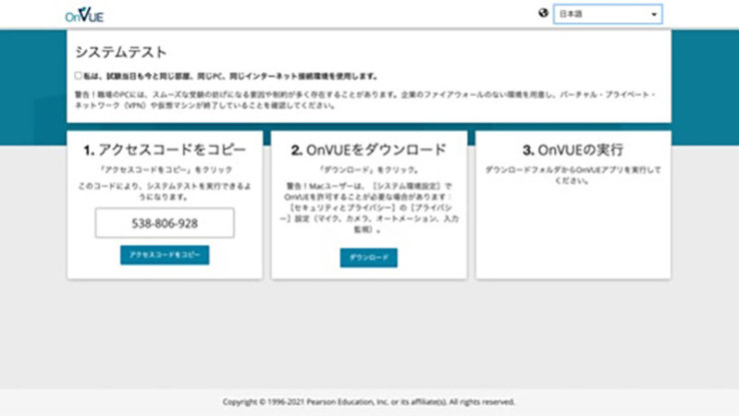739x416 pixels.
Task: Click the heading 1. アクセスコードをコピー
Action: 165,150
